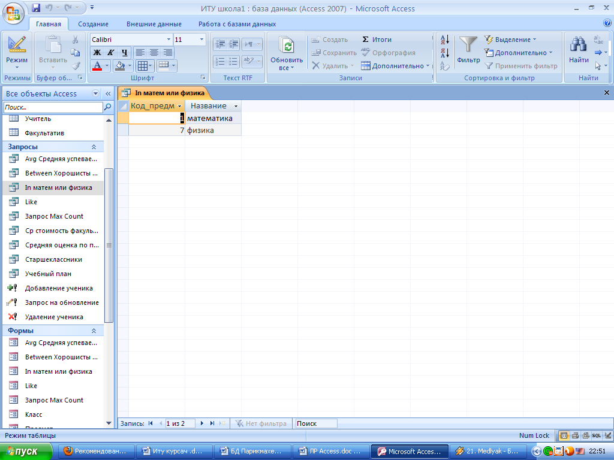The height and width of the screenshot is (460, 614).
Task: Click the Cut scissors icon
Action: click(75, 40)
